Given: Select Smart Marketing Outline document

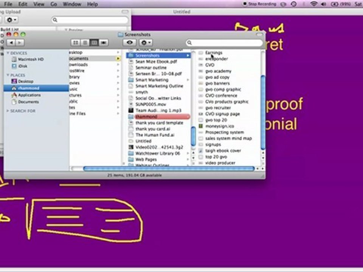Looking at the screenshot, I should 158,86.
